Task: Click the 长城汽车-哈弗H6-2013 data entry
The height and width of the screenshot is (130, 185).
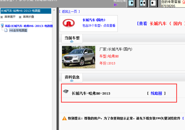Action: click(x=91, y=93)
